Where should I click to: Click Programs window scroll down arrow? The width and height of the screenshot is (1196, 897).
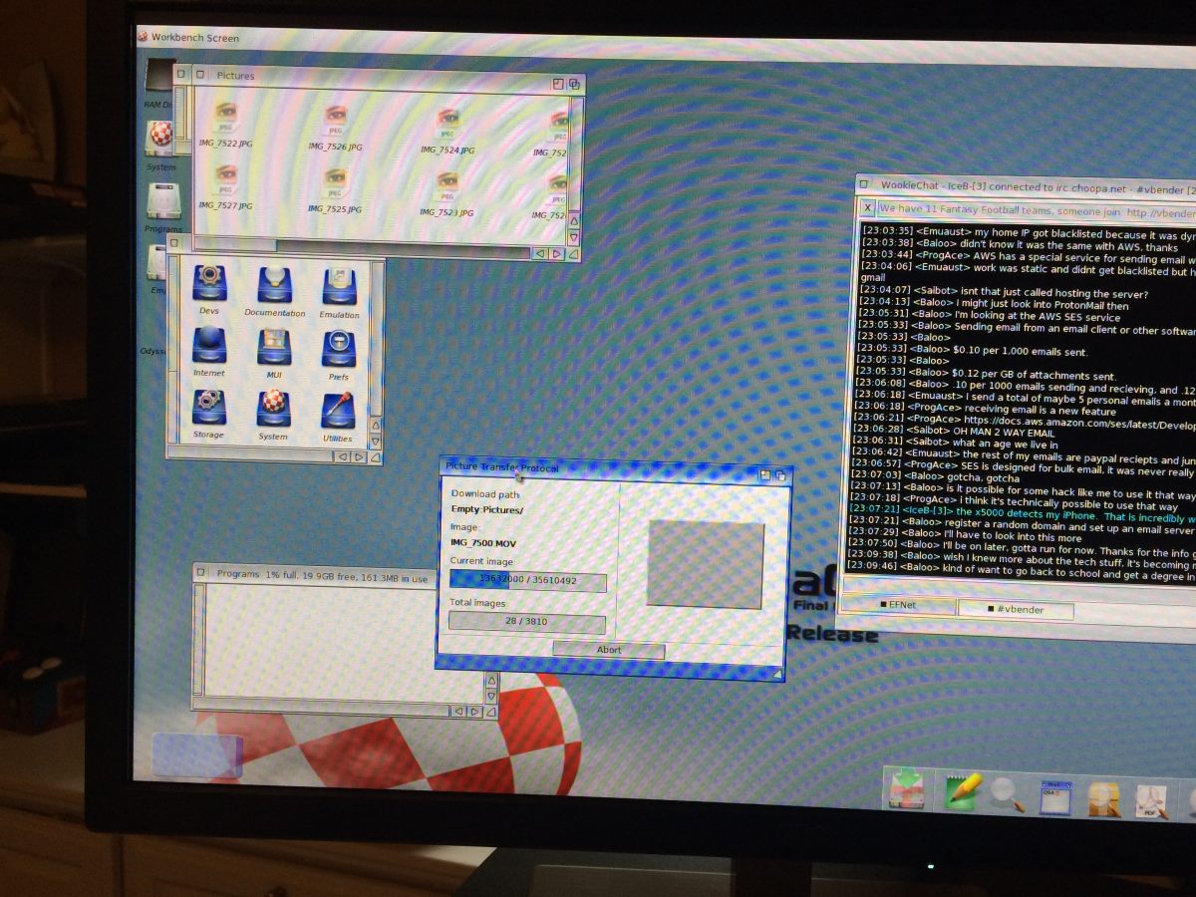tap(491, 696)
